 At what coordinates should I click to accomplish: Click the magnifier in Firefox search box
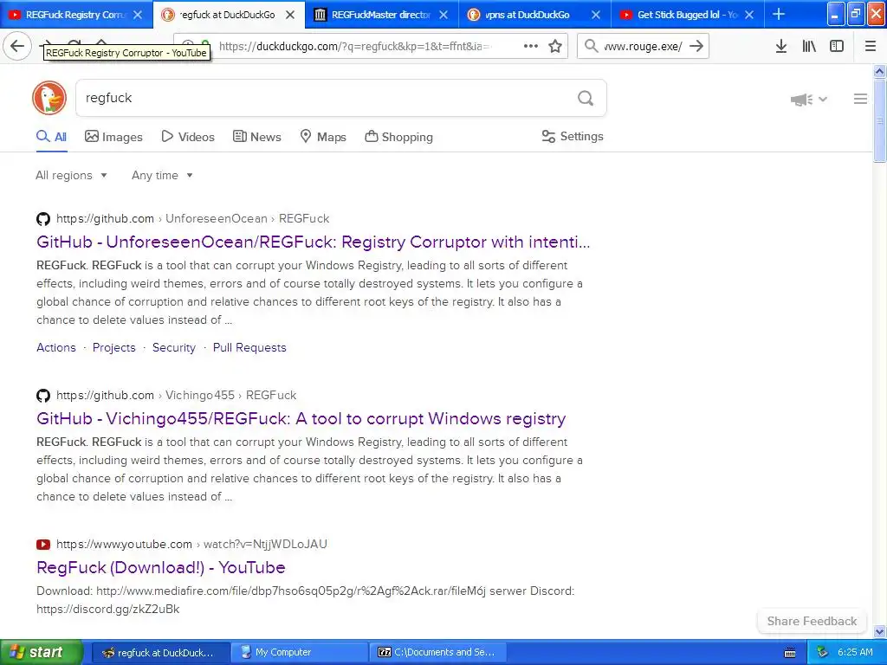[x=591, y=47]
